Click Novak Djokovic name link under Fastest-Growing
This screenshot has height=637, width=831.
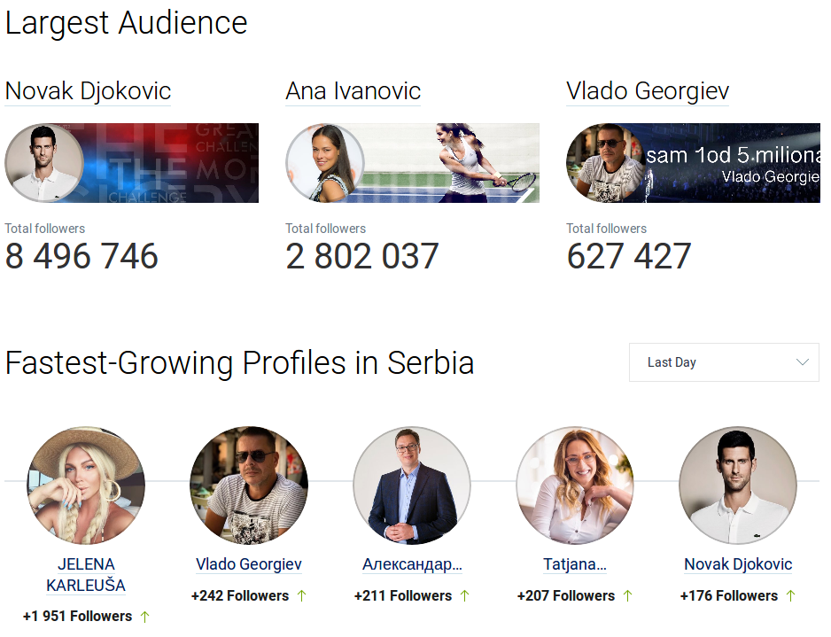point(738,564)
